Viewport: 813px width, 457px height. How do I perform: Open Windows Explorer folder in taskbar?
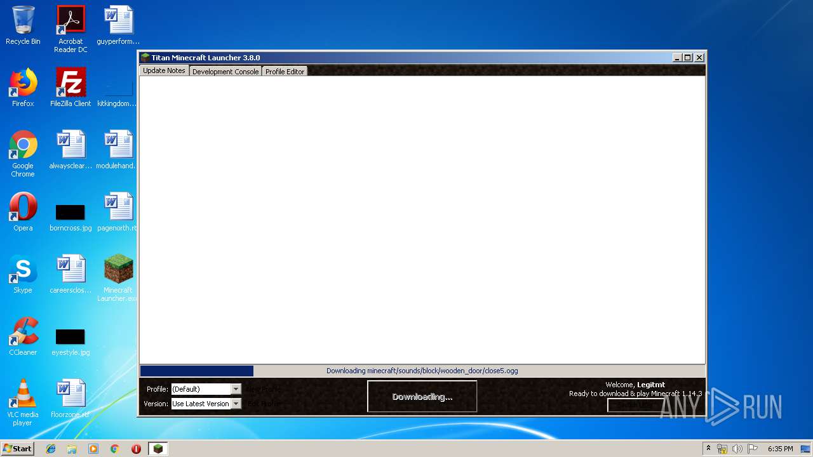[72, 449]
